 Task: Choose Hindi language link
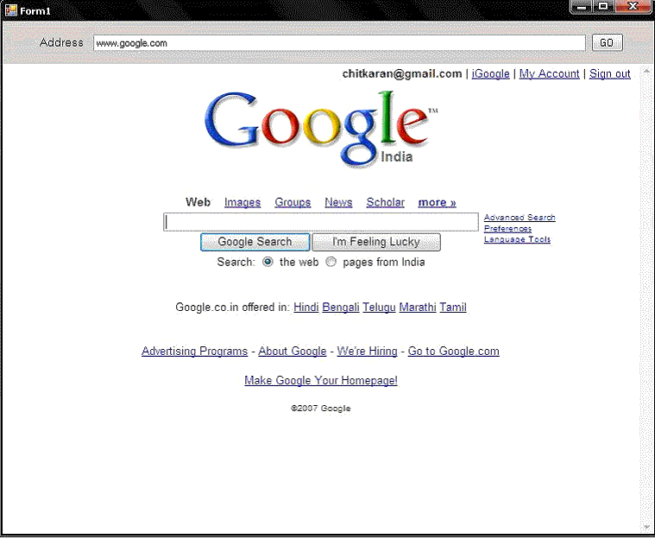coord(305,307)
